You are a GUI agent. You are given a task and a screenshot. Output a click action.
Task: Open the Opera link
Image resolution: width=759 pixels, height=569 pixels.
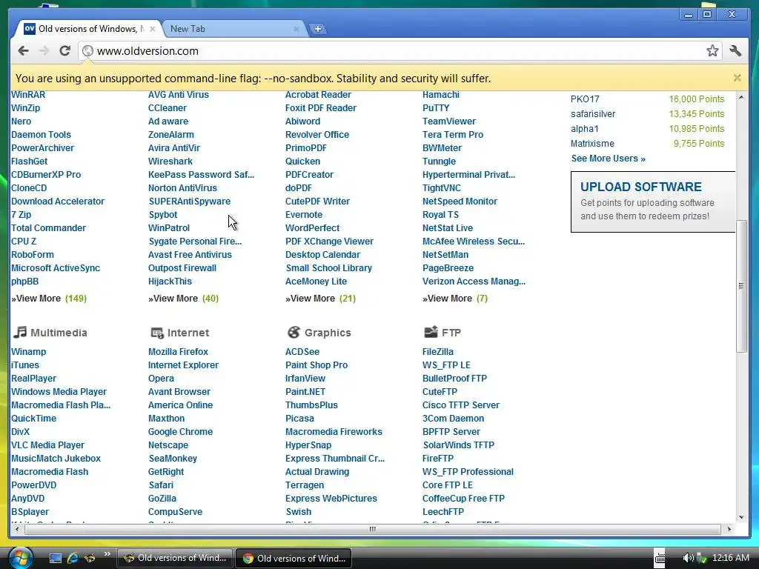pos(161,379)
